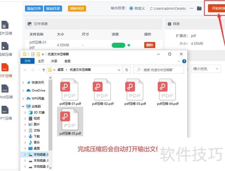Click the Explorer up-one-level arrow
Screen dimensions: 225x171
pyautogui.click(x=44, y=70)
